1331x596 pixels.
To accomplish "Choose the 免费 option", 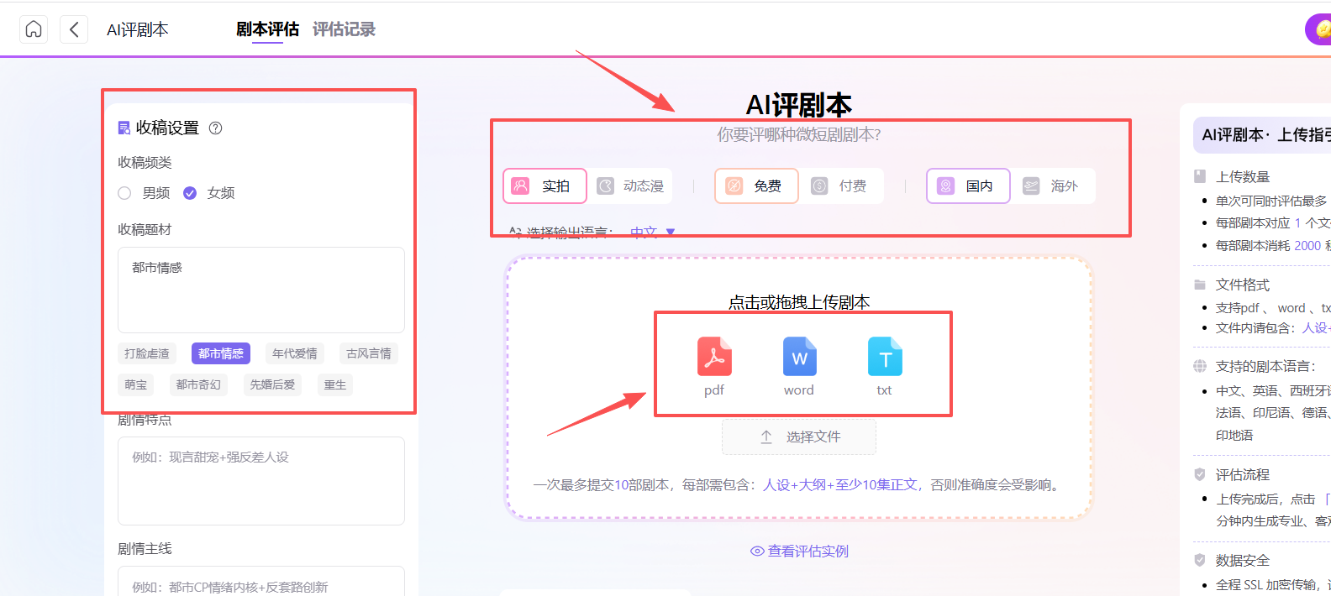I will point(756,186).
